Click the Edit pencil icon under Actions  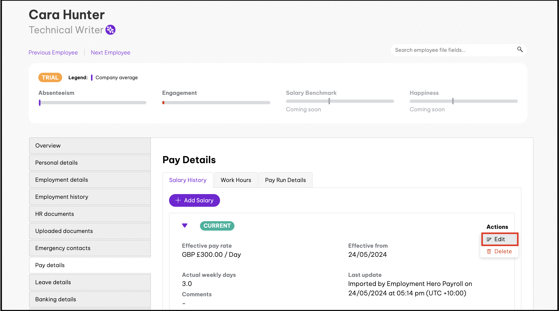coord(489,239)
